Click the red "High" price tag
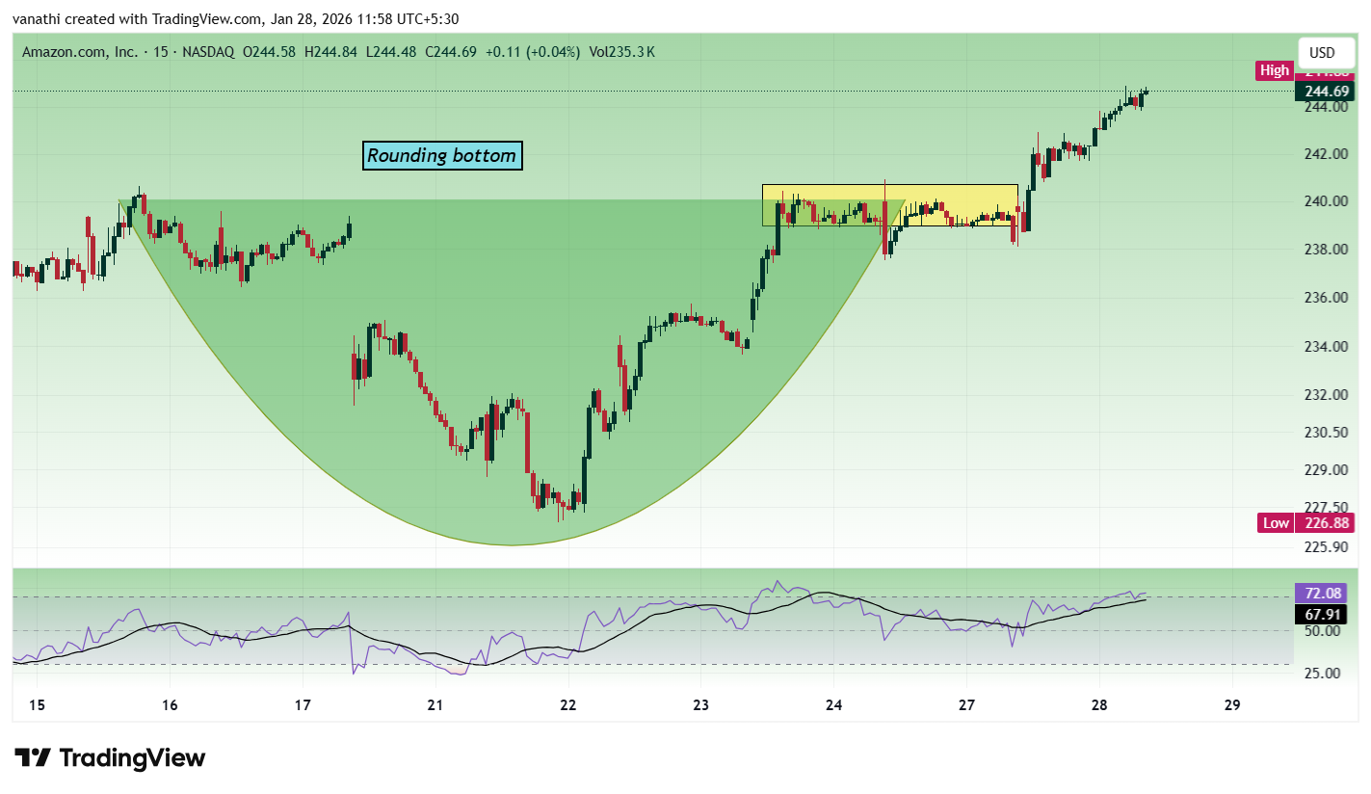 click(x=1275, y=70)
